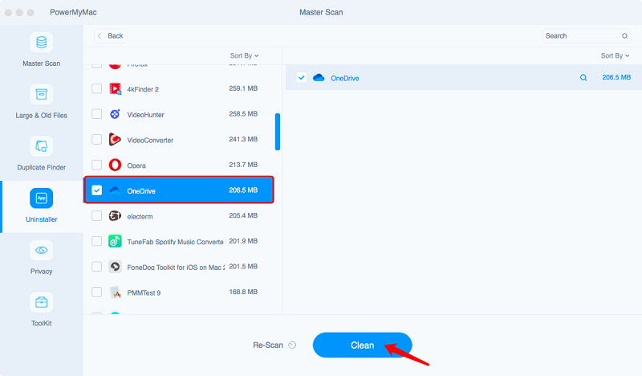The image size is (642, 376).
Task: Click the search magnifier icon in search box
Action: [x=624, y=36]
